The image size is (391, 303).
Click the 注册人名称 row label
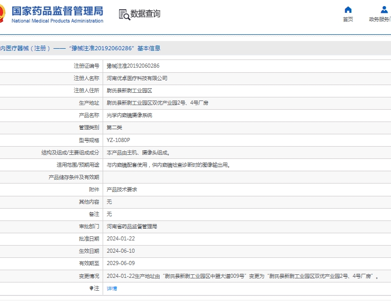pos(86,78)
